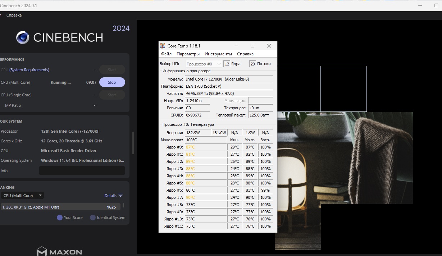Viewport: 442px width, 256px height.
Task: Click the filter icon next to Details
Action: click(x=120, y=196)
